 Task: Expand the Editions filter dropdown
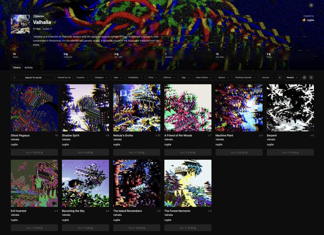[x=169, y=78]
